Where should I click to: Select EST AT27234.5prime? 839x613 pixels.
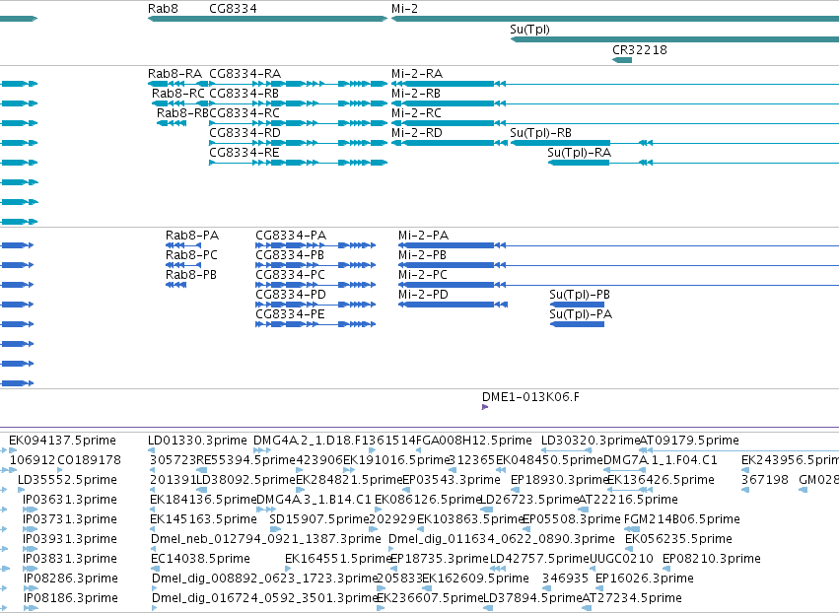[x=632, y=598]
